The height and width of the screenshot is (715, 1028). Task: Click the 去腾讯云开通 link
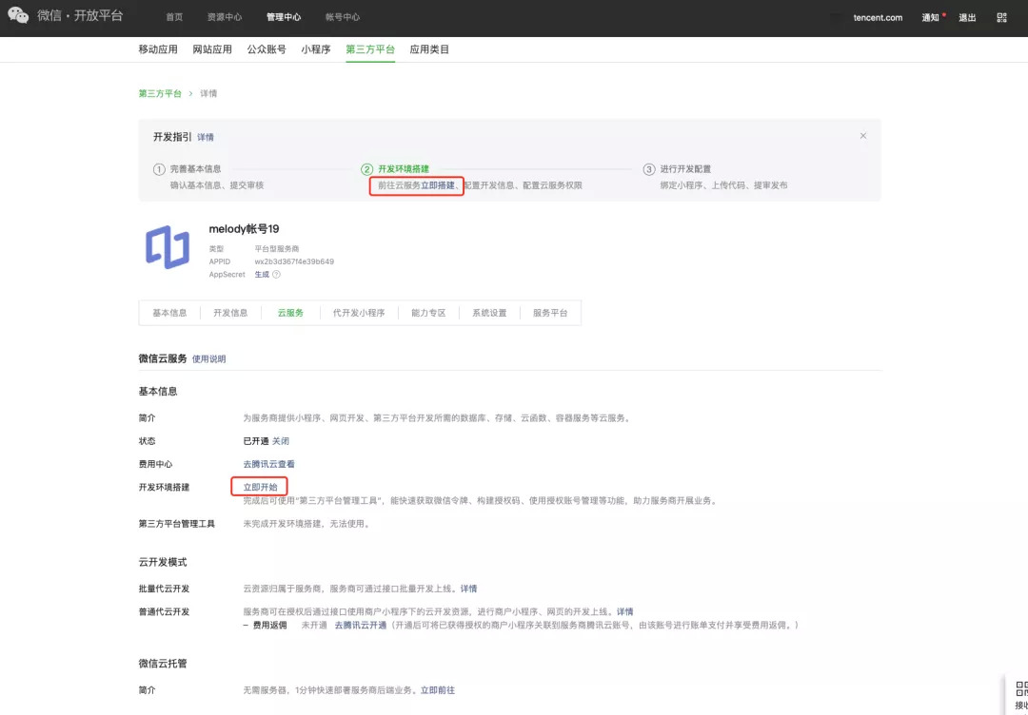pos(361,626)
